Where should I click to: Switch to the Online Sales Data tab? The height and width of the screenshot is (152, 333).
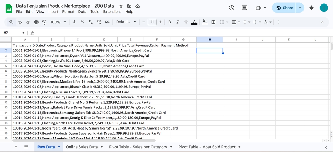82,147
